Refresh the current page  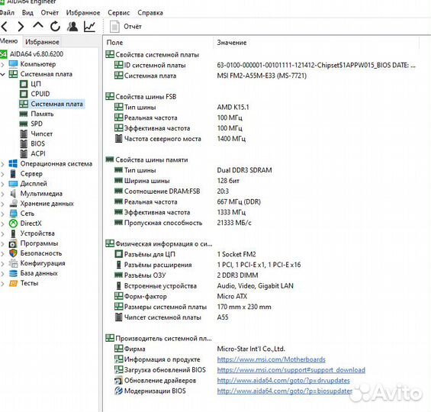[55, 27]
